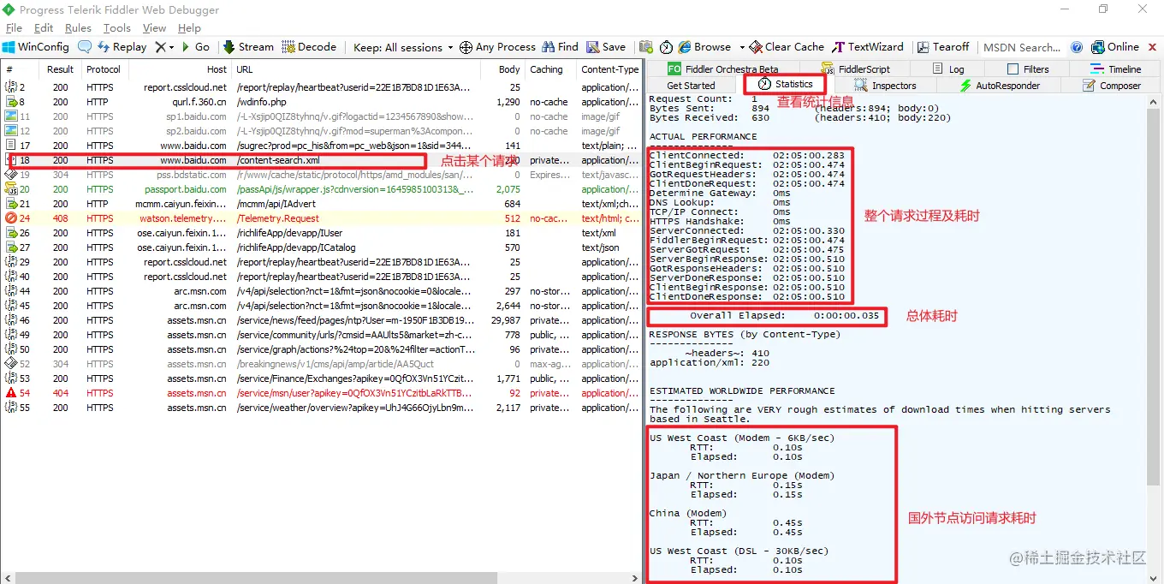Sort by the Host column header

(179, 69)
